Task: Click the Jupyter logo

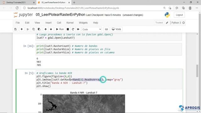Action: 23,15
